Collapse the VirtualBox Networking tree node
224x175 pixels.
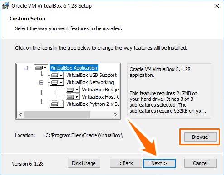(41, 83)
